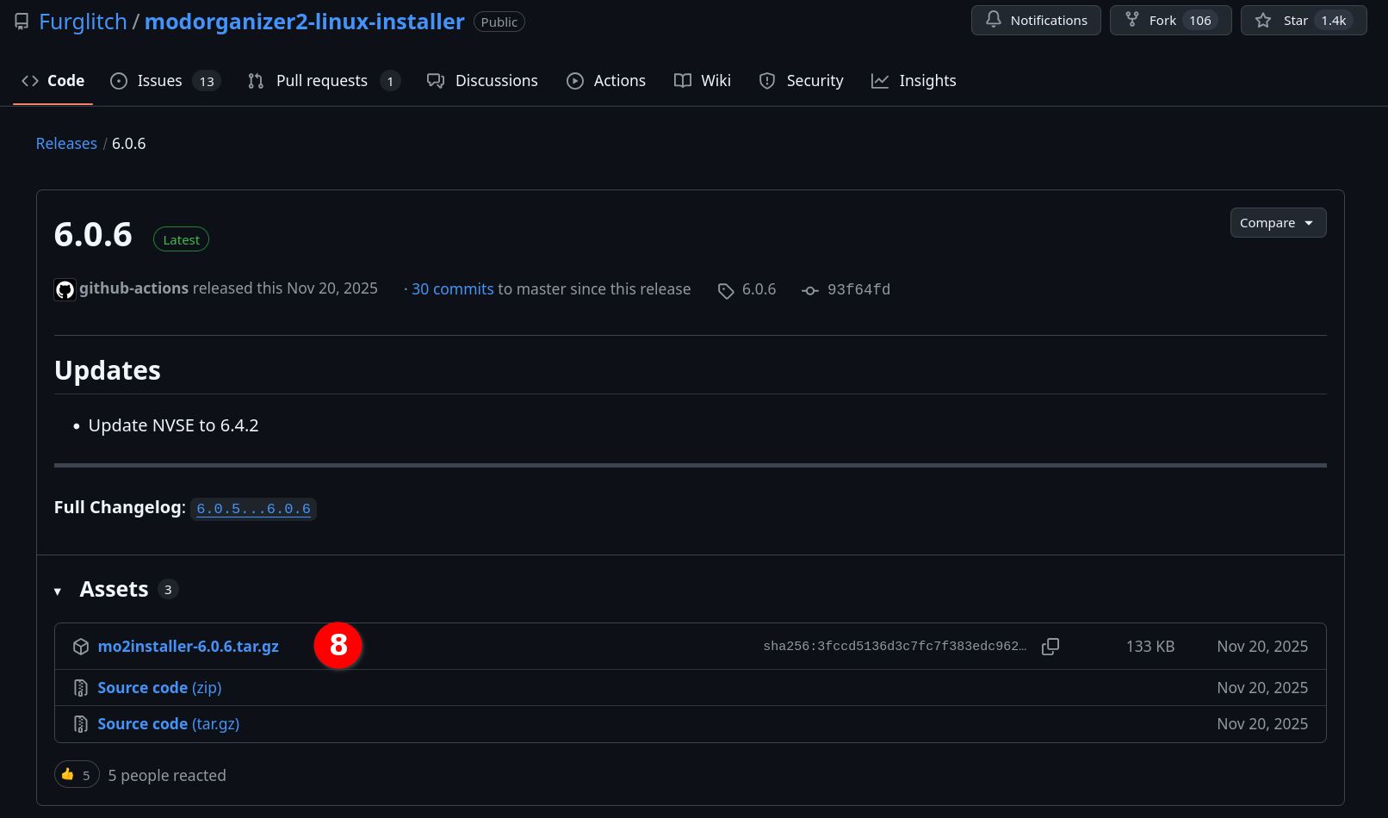Open the Actions tab
This screenshot has width=1388, height=818.
(x=606, y=81)
